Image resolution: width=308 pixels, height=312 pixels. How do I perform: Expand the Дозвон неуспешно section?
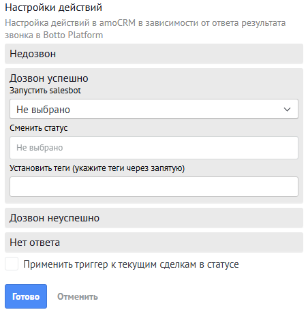[154, 218]
